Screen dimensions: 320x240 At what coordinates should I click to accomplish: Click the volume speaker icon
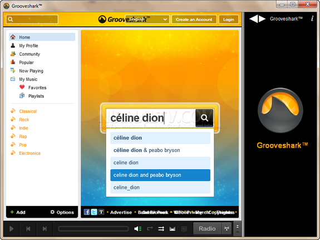tap(138, 229)
